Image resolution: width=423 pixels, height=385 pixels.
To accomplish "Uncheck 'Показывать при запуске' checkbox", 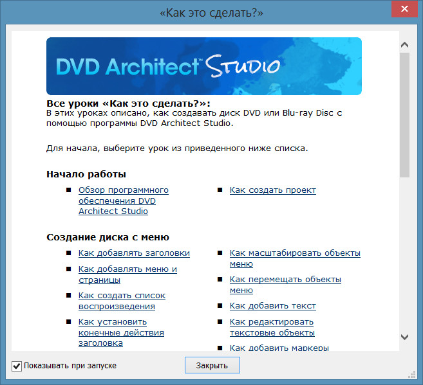I will pos(17,366).
